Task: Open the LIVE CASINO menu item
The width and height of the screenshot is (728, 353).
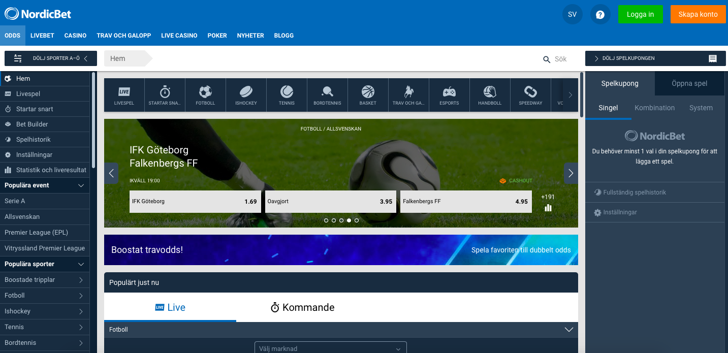Action: tap(179, 36)
